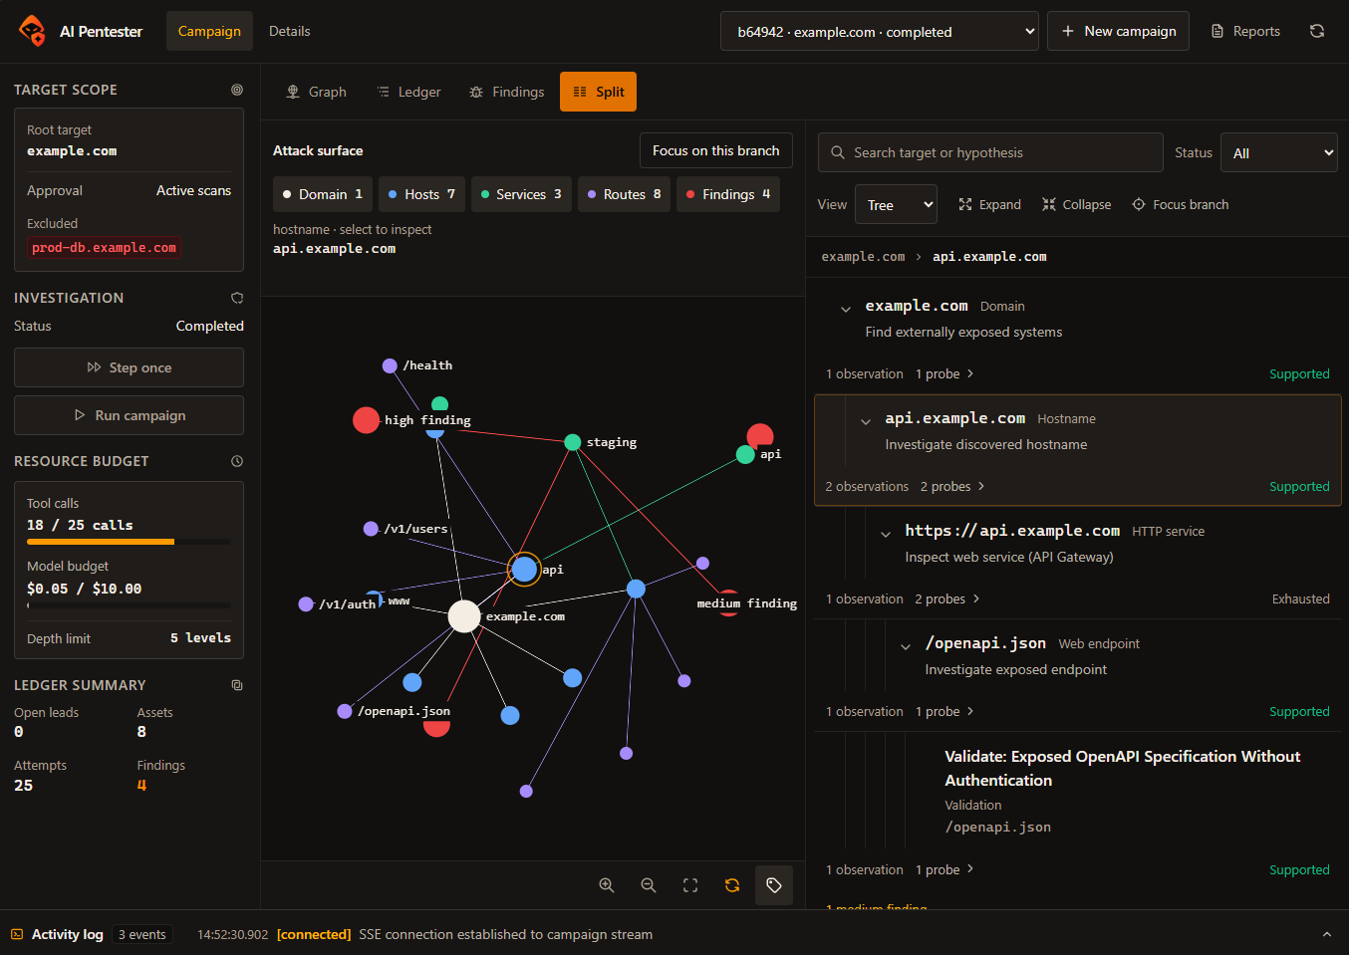The image size is (1349, 955).
Task: Click the Activity log terminal icon
Action: (x=17, y=934)
